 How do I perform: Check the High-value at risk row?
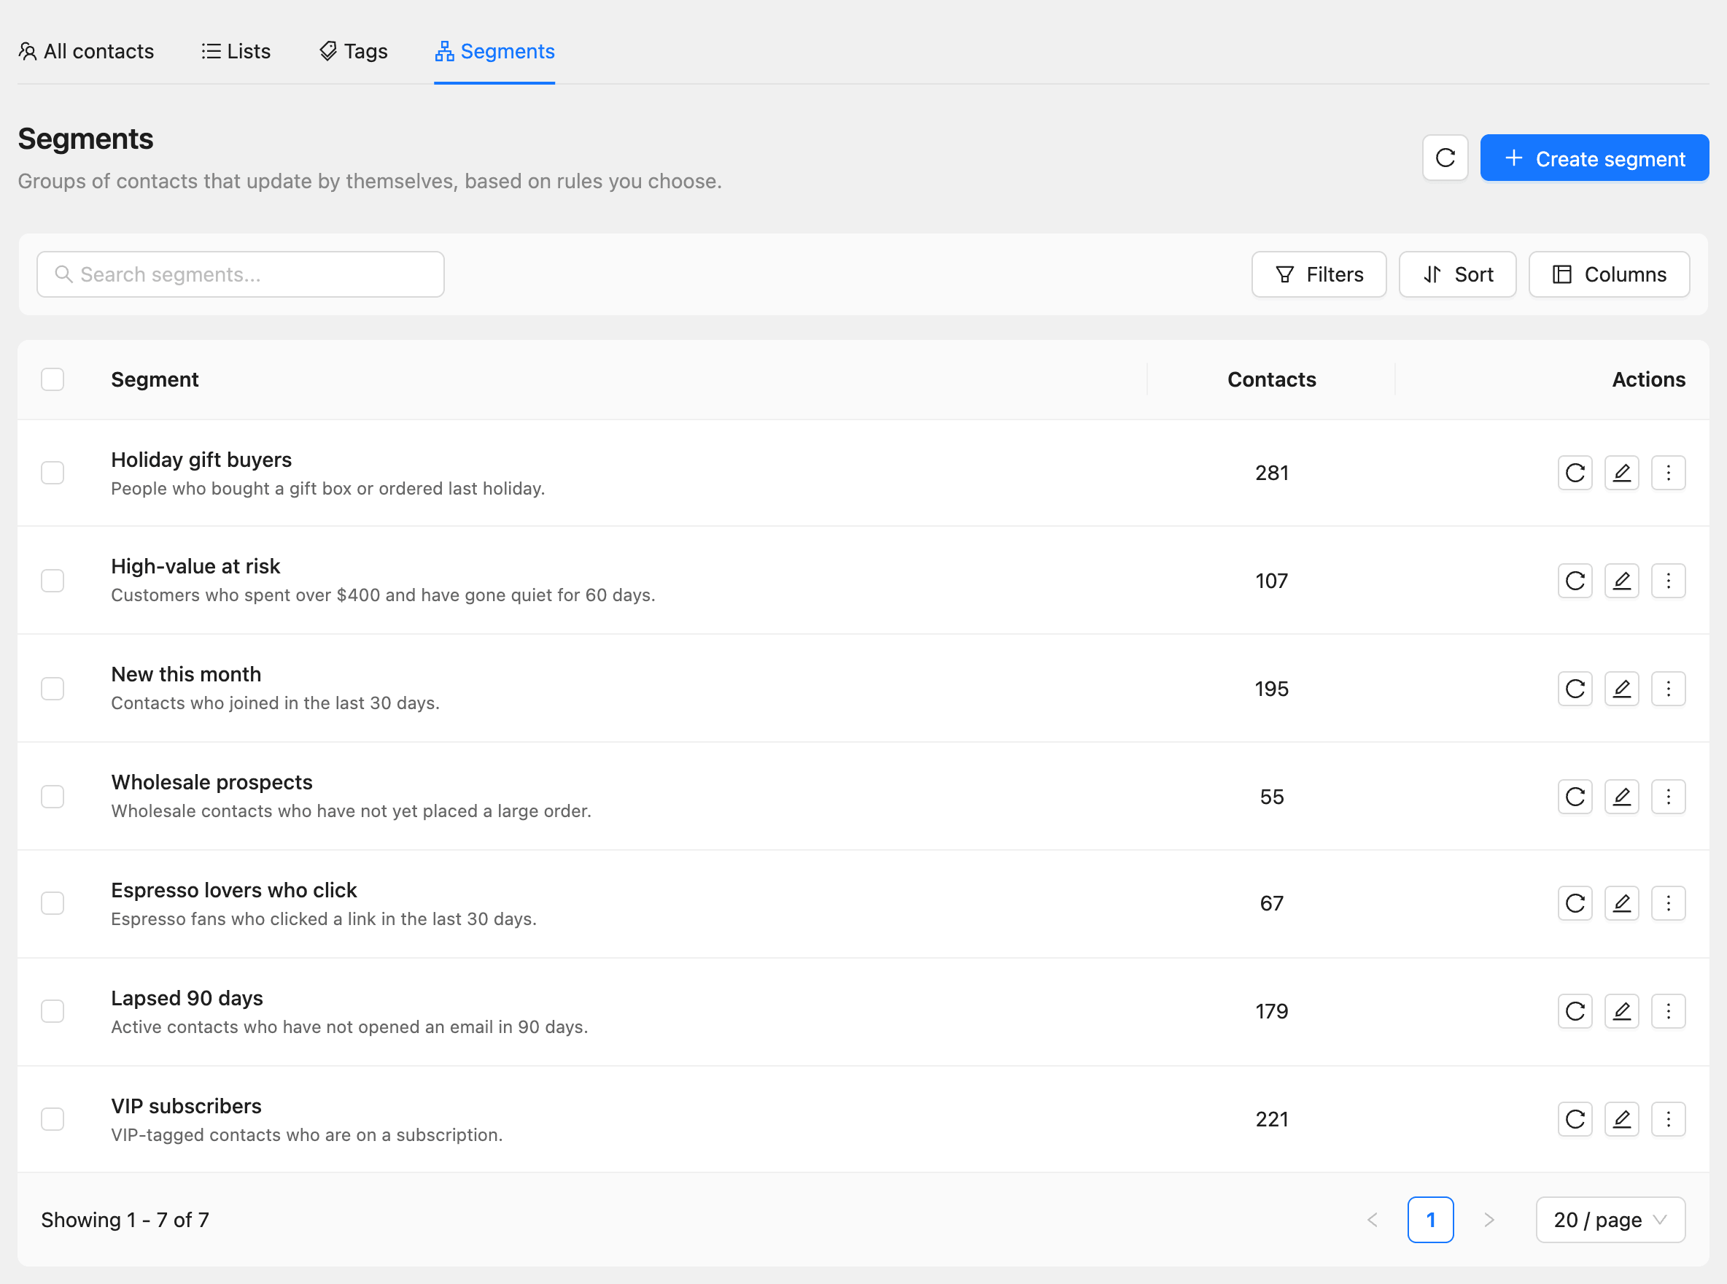52,581
